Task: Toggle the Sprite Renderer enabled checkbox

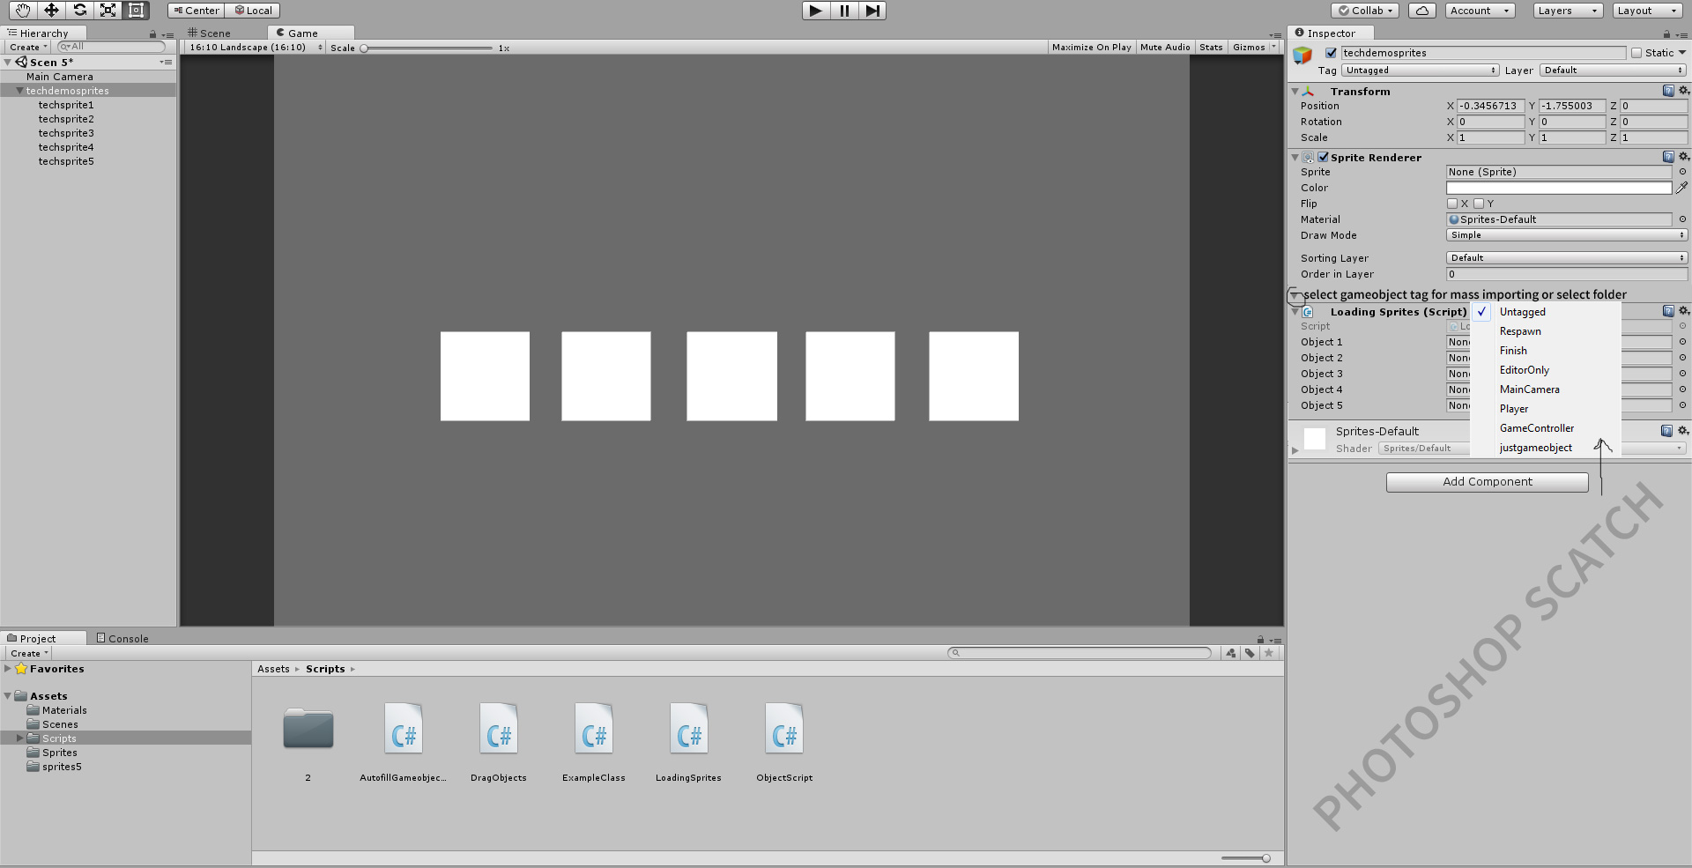Action: [x=1323, y=157]
